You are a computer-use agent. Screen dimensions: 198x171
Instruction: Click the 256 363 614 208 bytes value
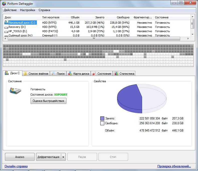point(150,123)
